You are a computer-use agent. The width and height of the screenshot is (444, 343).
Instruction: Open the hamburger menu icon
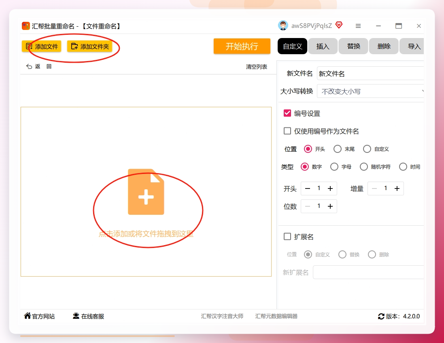(358, 26)
